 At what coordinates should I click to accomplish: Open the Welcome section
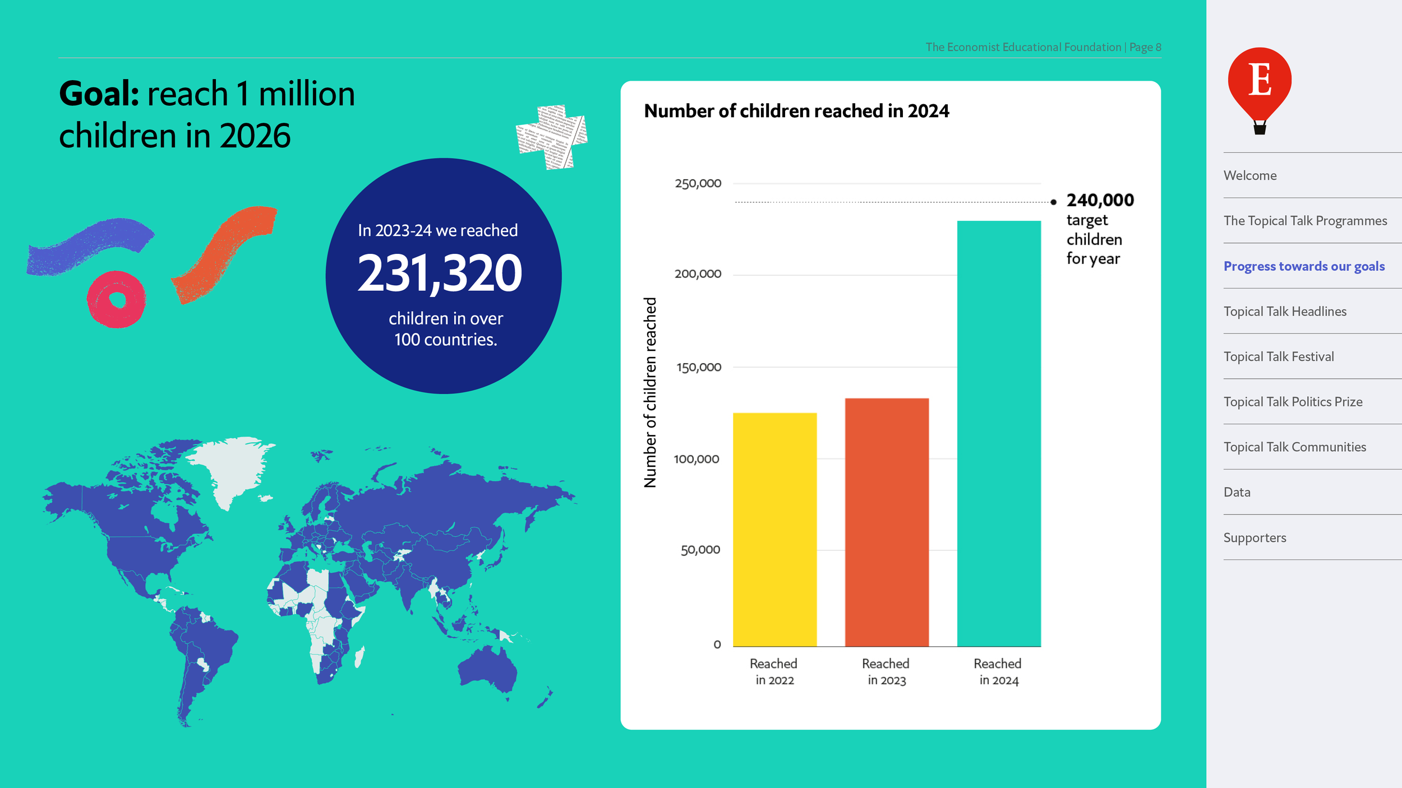1250,175
